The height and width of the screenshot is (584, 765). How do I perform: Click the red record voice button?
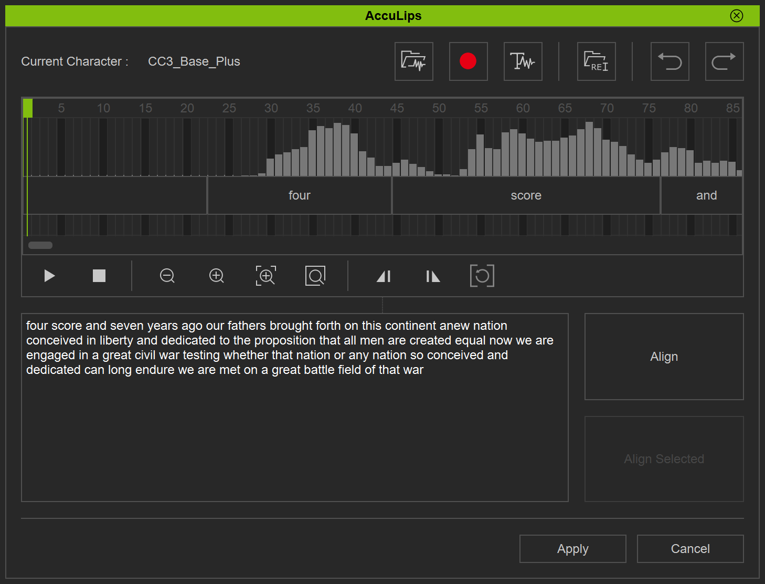coord(468,61)
